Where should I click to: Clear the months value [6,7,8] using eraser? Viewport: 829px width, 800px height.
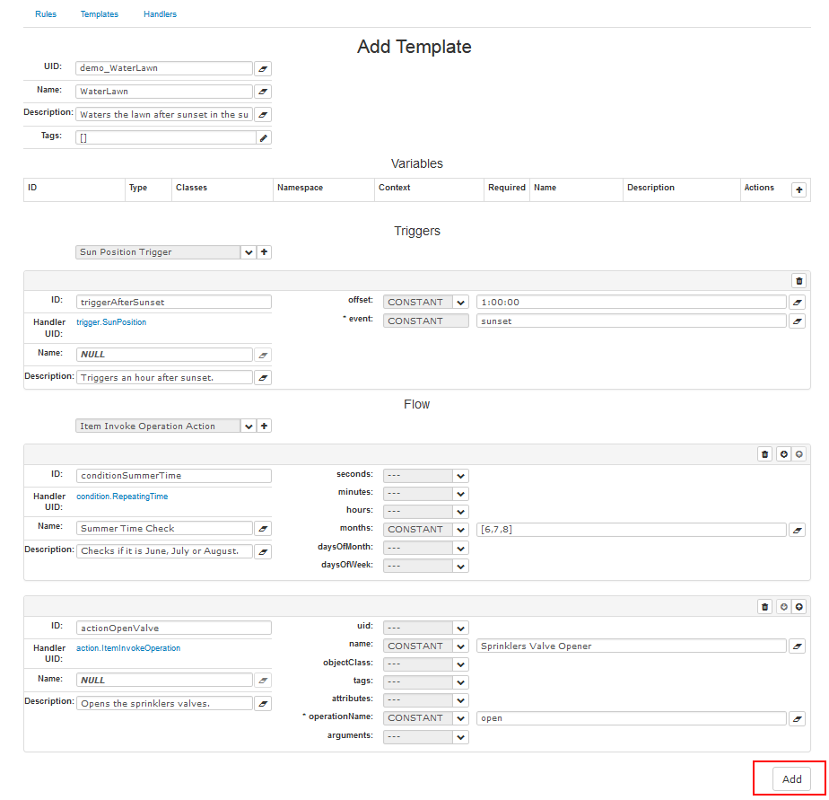pyautogui.click(x=797, y=530)
